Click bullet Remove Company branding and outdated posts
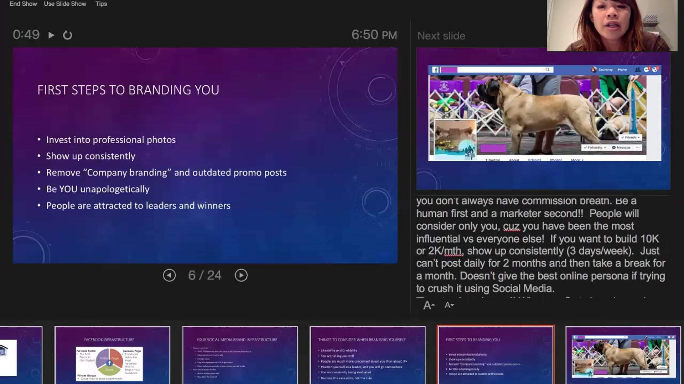The width and height of the screenshot is (684, 384). click(166, 172)
